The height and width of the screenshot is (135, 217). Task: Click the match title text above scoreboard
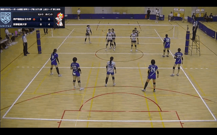[31, 9]
